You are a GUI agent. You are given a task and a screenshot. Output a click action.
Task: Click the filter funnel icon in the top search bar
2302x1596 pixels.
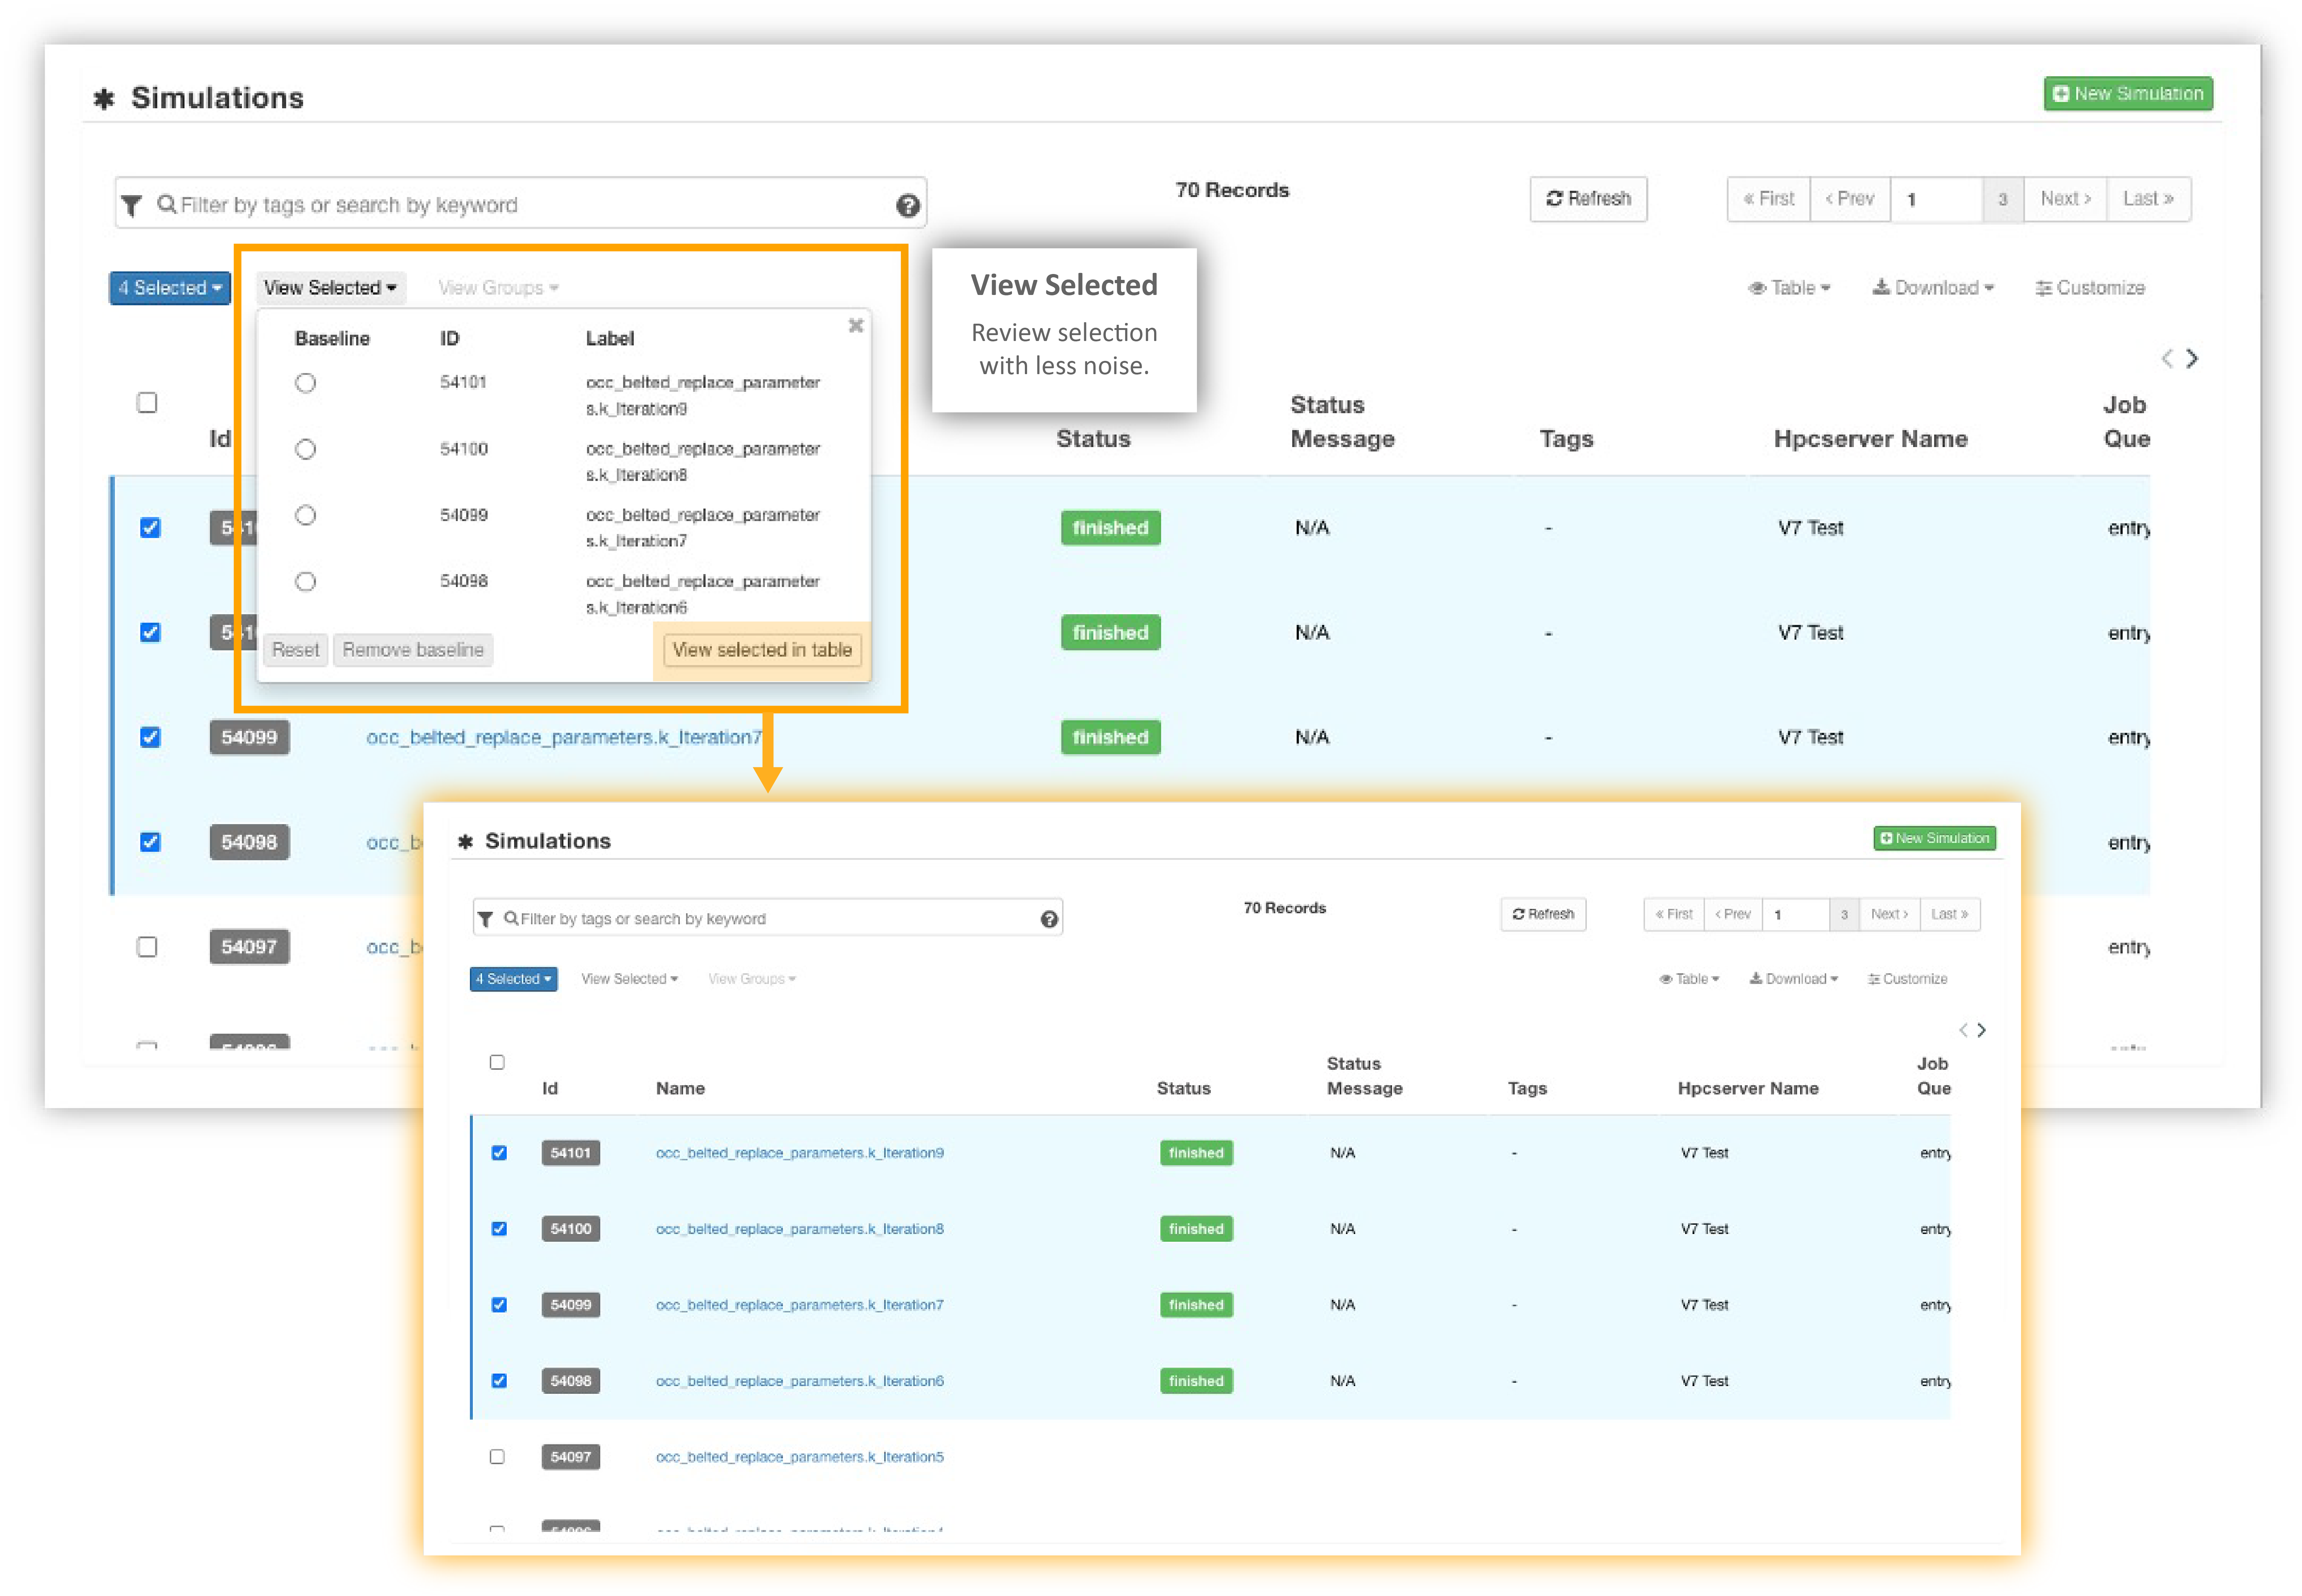coord(131,205)
